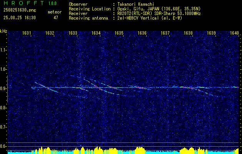This screenshot has width=242, height=154.
Task: Click the HROFFT program title
Action: pyautogui.click(x=23, y=3)
